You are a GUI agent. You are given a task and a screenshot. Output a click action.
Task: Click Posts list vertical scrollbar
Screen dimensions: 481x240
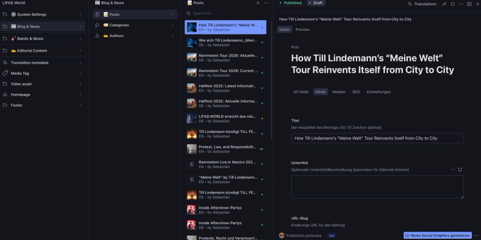tap(271, 80)
